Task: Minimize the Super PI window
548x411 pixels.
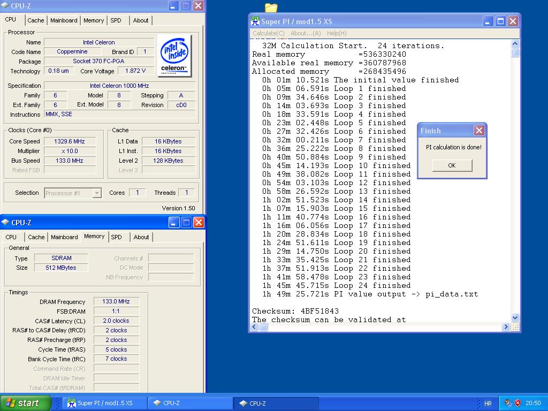Action: click(x=488, y=21)
